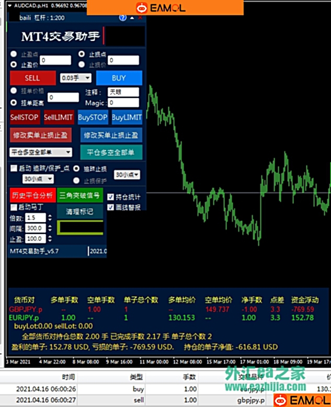Click the -769.59 floating value
Image resolution: width=331 pixels, height=407 pixels.
[302, 309]
